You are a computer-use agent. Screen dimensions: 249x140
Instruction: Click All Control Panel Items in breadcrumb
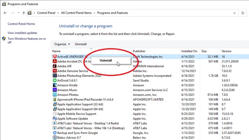click(76, 13)
